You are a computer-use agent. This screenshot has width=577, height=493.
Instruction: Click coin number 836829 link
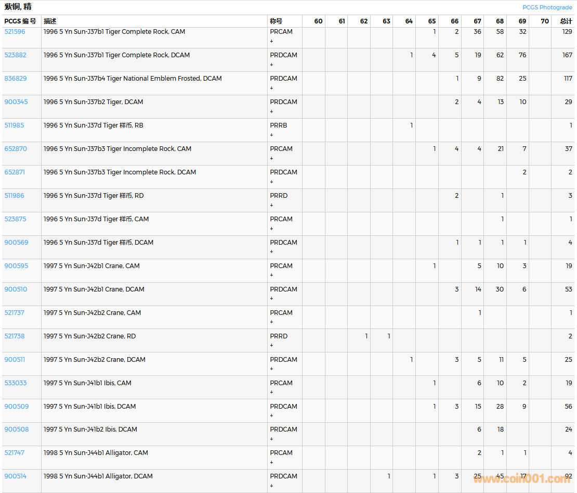tap(15, 79)
